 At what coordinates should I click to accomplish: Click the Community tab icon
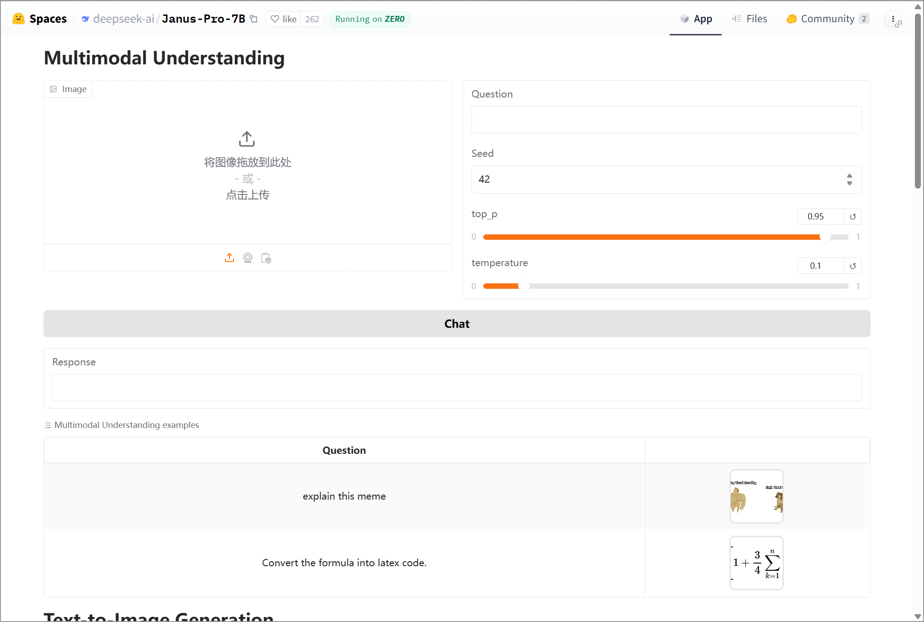click(x=792, y=18)
